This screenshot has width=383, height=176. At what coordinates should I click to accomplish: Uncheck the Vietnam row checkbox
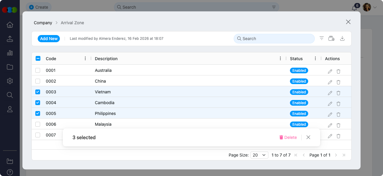coord(38,92)
